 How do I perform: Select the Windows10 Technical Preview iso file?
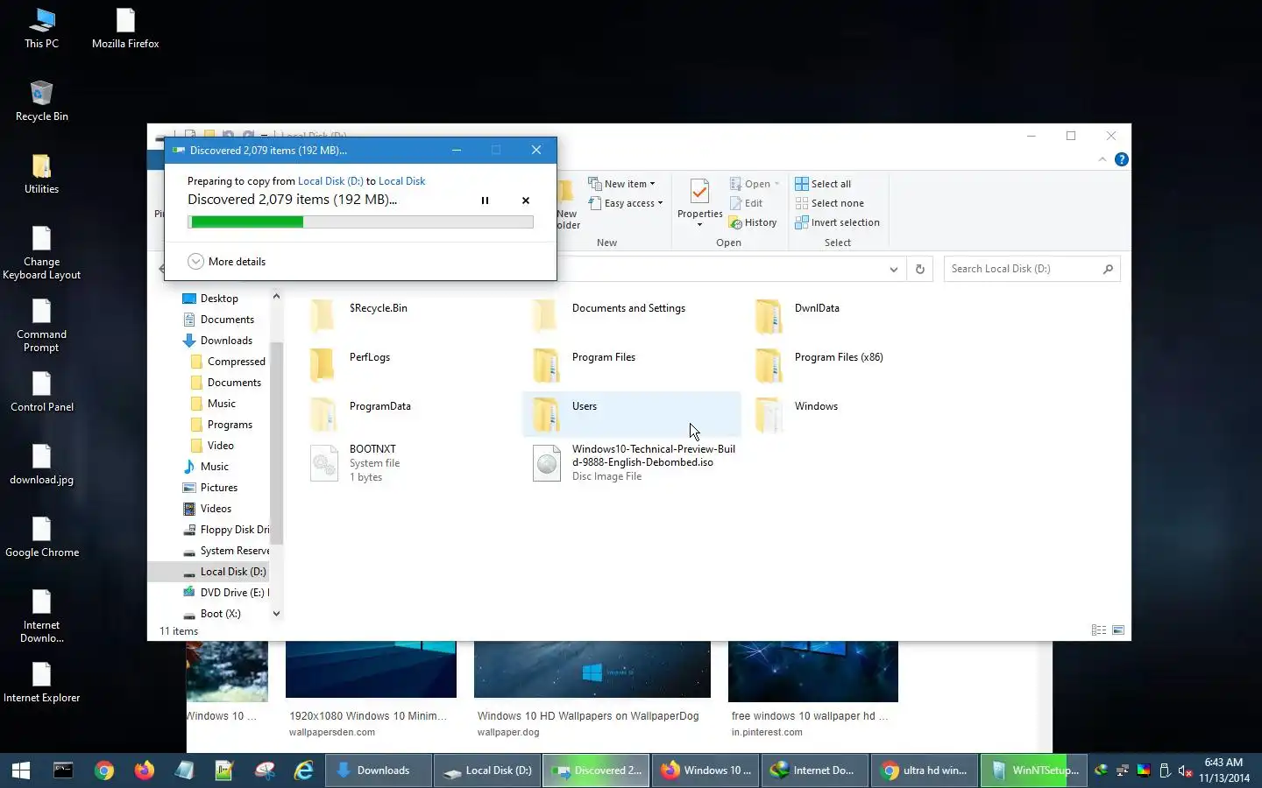634,462
